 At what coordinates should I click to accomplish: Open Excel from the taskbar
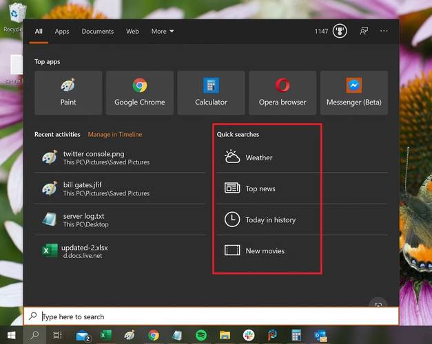click(x=106, y=335)
